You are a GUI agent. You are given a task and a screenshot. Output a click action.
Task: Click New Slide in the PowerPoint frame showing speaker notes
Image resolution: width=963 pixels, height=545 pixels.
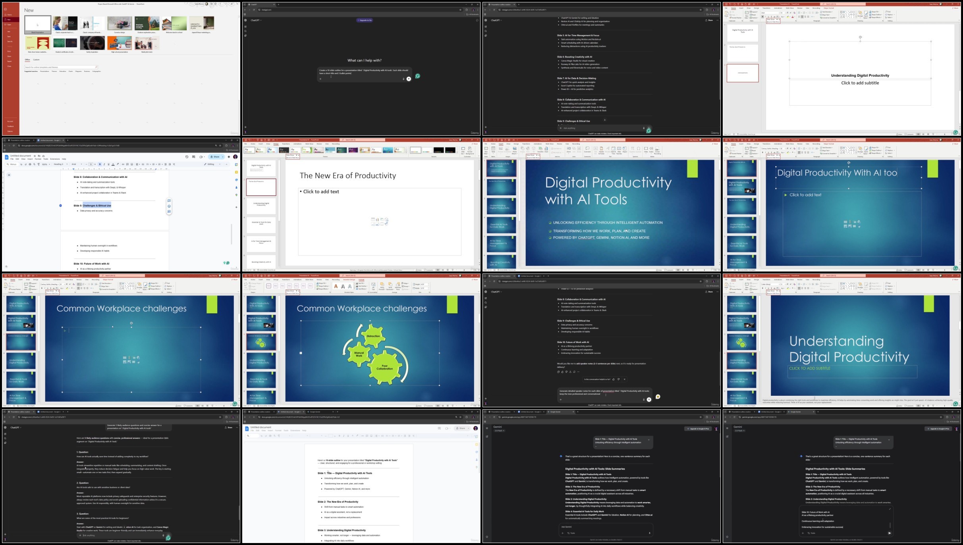(747, 286)
